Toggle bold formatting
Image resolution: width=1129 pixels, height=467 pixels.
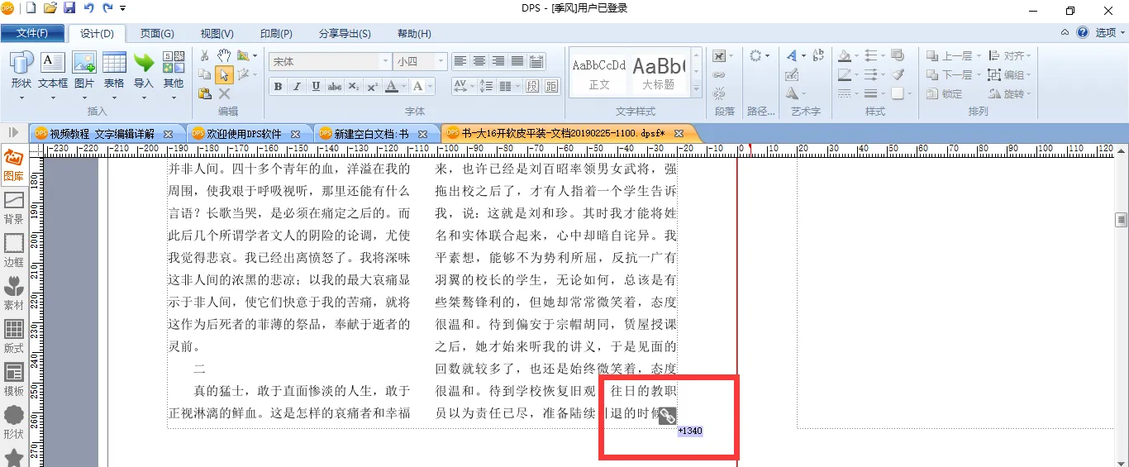pyautogui.click(x=278, y=86)
